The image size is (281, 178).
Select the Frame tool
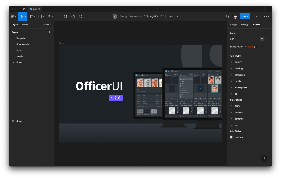pos(32,16)
